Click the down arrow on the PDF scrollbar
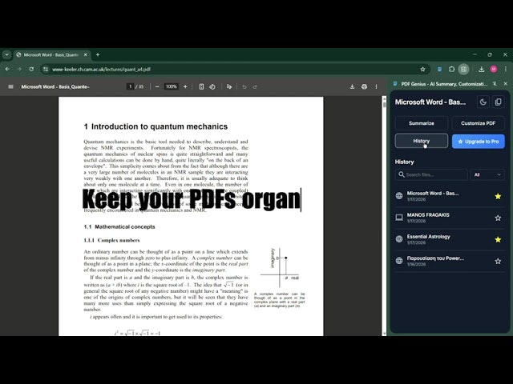This screenshot has width=513, height=384. click(385, 334)
